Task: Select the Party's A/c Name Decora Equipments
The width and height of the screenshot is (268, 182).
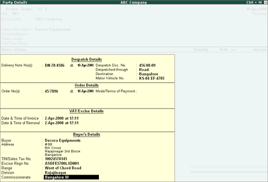Action: tap(53, 30)
